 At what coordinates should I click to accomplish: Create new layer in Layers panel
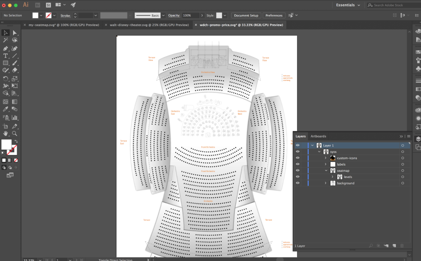[394, 246]
